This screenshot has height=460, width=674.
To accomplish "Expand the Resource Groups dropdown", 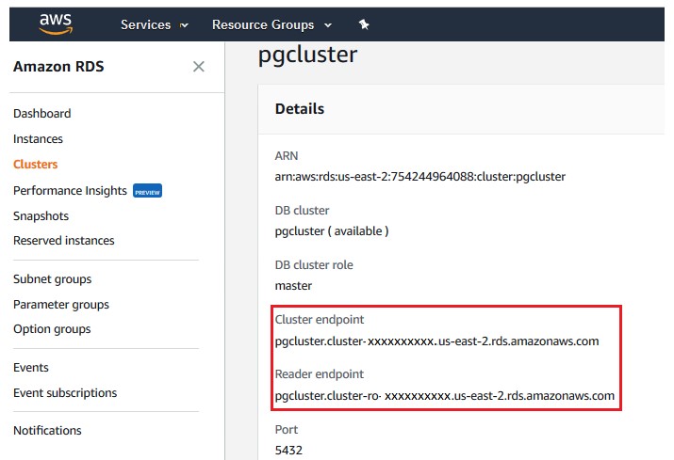I will tap(271, 24).
